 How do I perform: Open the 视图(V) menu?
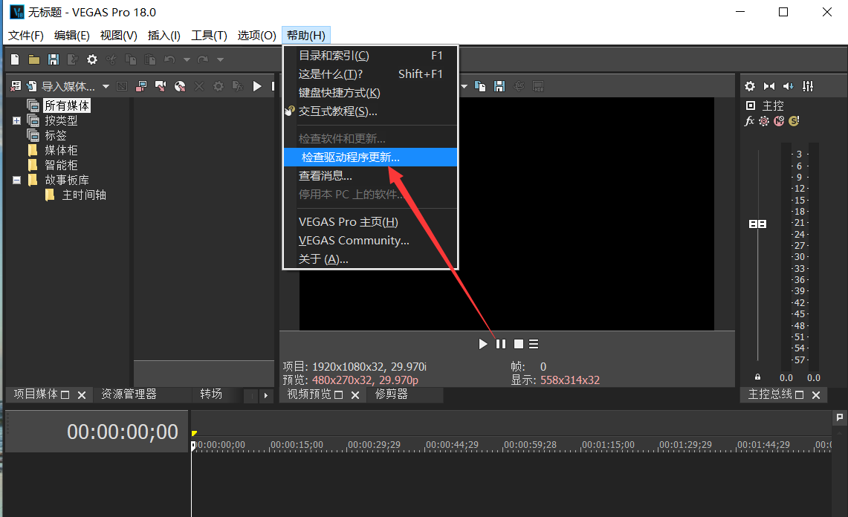tap(118, 35)
